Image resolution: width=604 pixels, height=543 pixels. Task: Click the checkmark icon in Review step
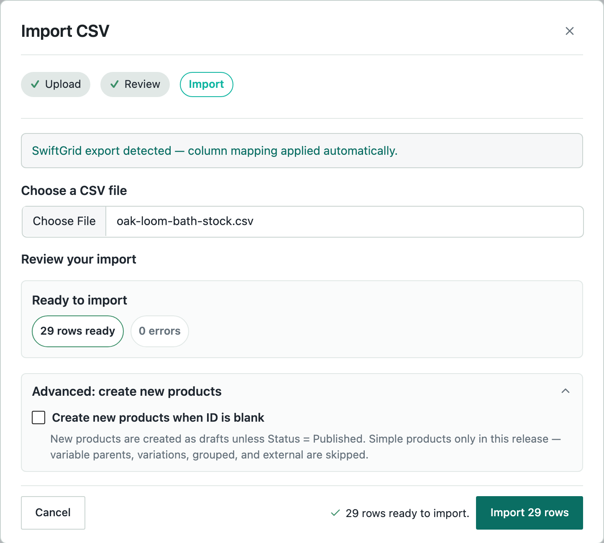(x=115, y=85)
